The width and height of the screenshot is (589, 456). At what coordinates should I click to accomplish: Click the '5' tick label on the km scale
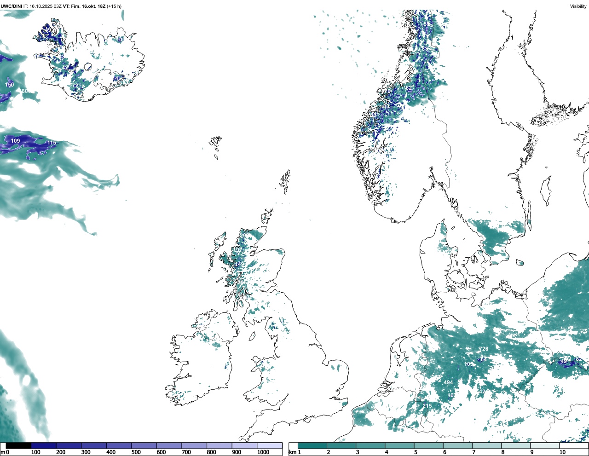[415, 452]
